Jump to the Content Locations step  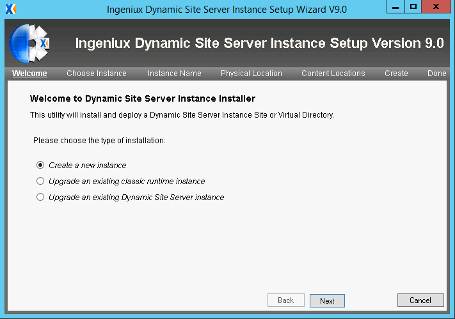point(333,74)
